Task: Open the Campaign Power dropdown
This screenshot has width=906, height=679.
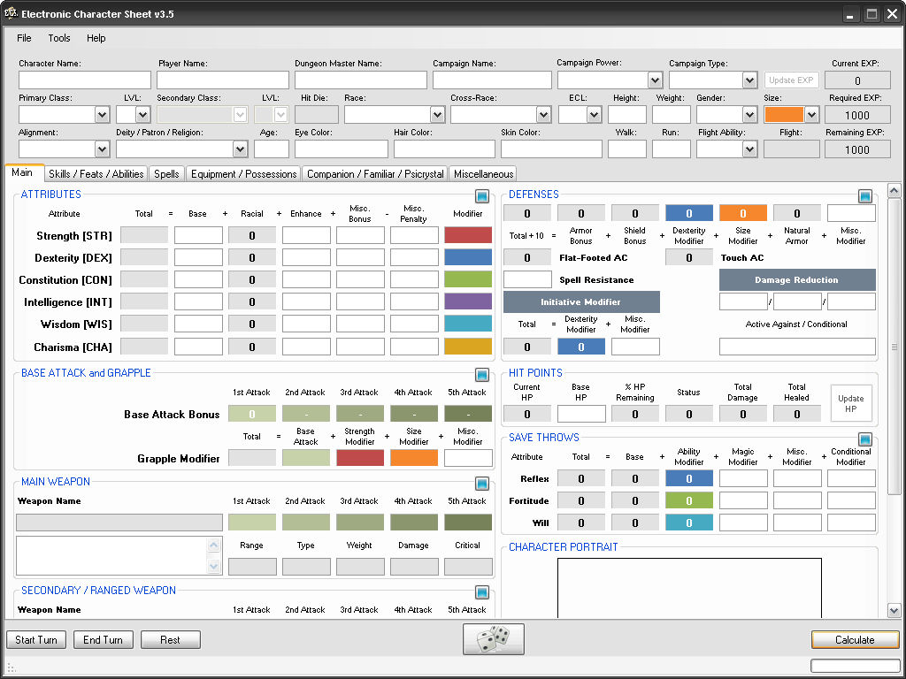Action: 655,80
